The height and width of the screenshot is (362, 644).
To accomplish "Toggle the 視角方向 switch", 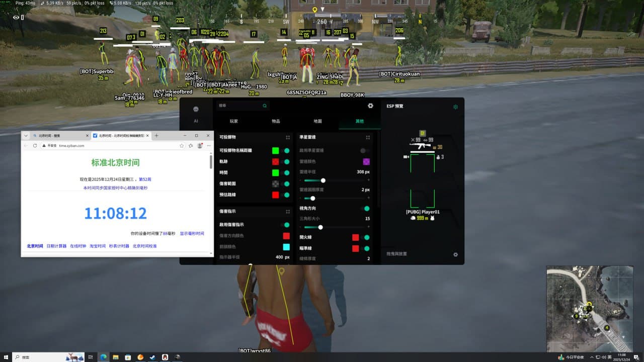I will tap(366, 208).
